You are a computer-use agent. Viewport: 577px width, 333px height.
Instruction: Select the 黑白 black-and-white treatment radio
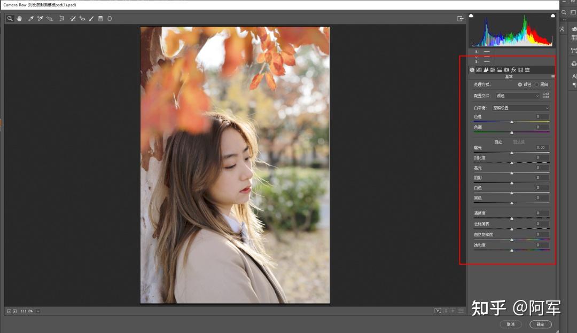(536, 84)
